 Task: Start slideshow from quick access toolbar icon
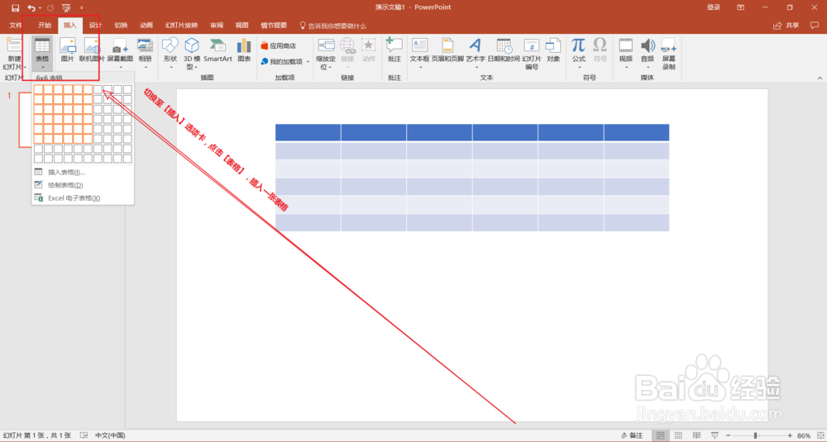[66, 8]
